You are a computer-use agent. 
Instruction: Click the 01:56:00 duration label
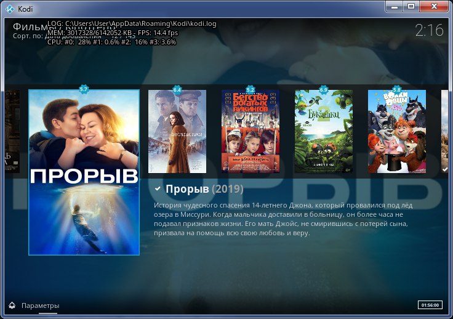tap(430, 305)
